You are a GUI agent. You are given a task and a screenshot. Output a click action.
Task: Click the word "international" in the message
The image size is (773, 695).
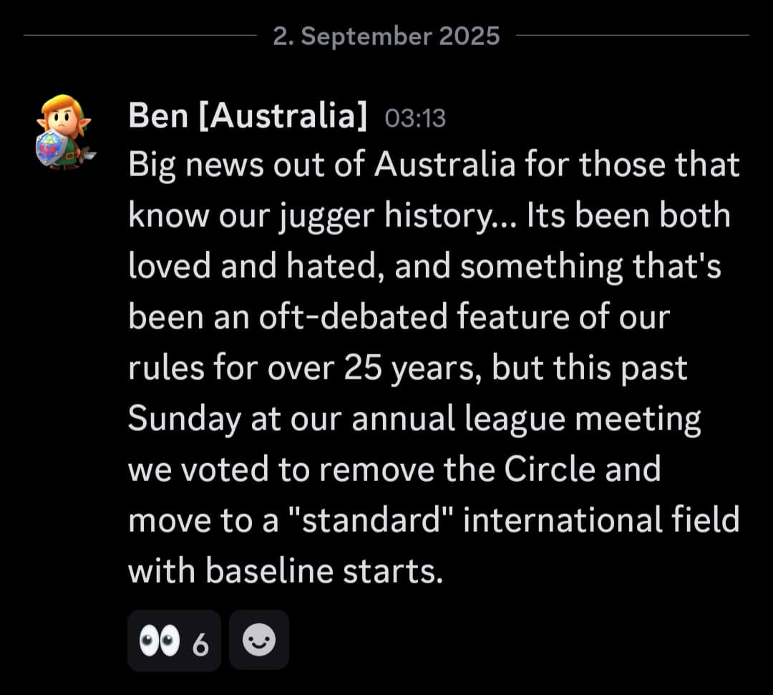(565, 520)
